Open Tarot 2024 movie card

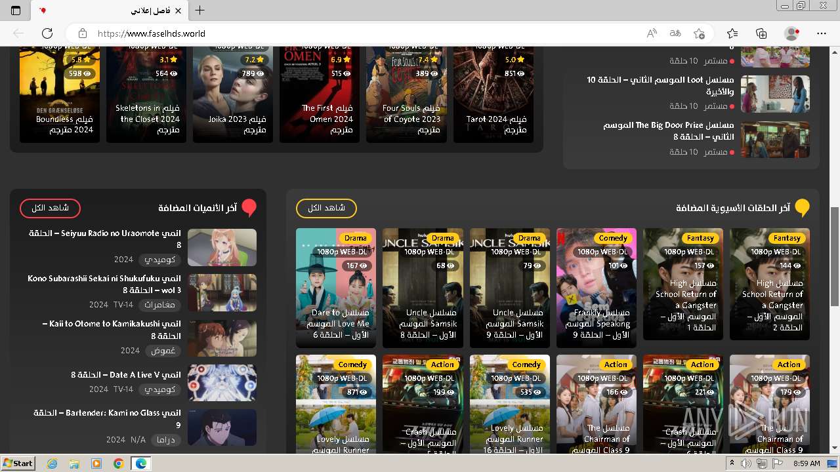[493, 94]
